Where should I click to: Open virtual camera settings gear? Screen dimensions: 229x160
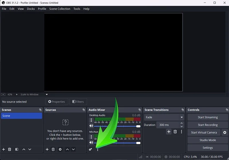pos(225,133)
